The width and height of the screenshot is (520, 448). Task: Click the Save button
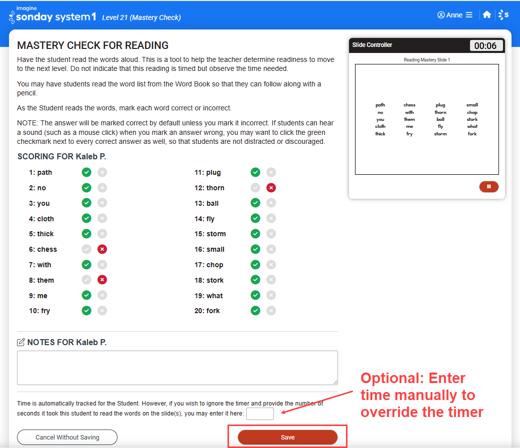(x=287, y=437)
